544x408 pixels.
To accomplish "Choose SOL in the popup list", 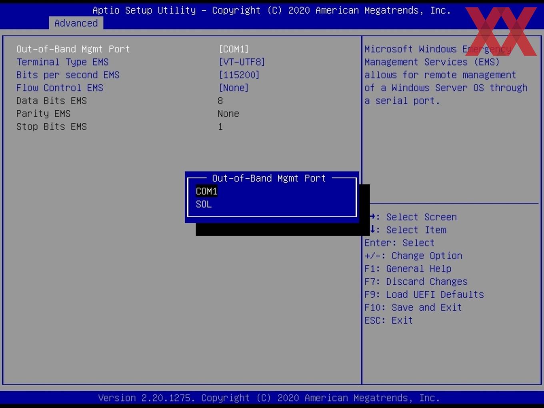I will [204, 204].
